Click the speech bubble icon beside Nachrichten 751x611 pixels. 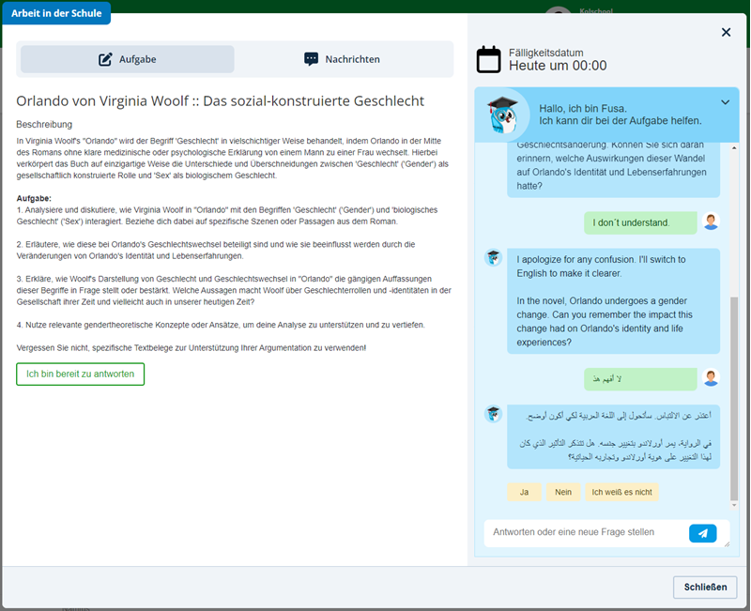310,58
